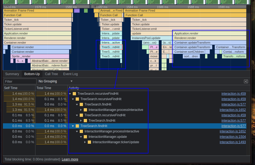Select the InteractionManager.update row label

point(108,137)
